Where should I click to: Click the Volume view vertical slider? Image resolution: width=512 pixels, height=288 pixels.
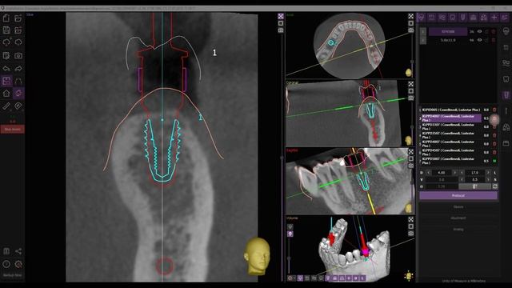click(289, 258)
